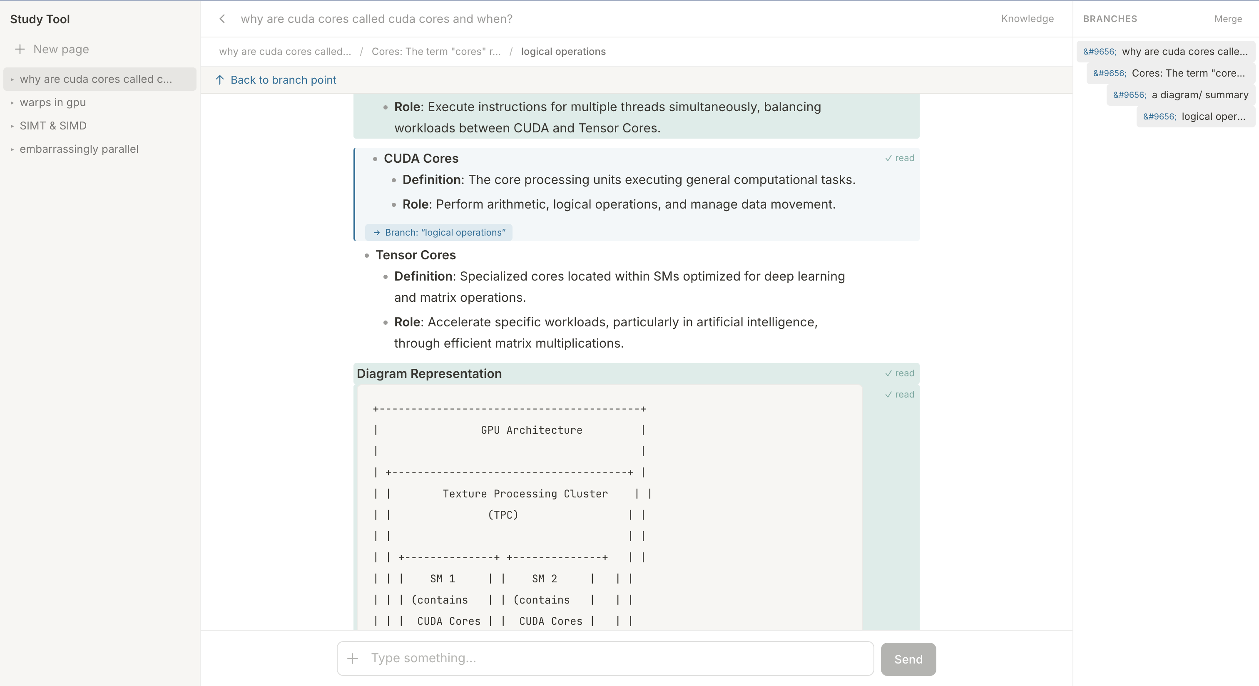Image resolution: width=1259 pixels, height=686 pixels.
Task: Toggle the read checkmark on Diagram Representation
Action: click(899, 373)
